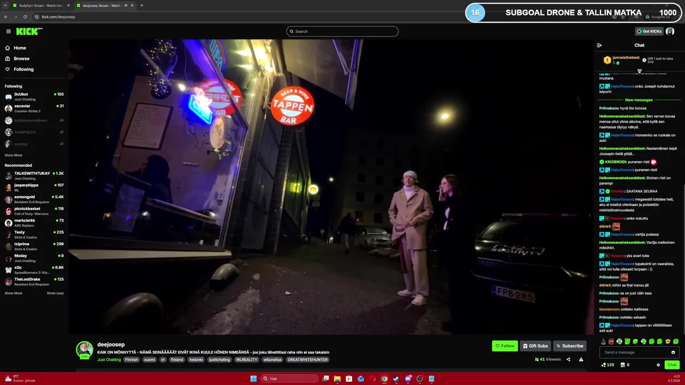The width and height of the screenshot is (685, 385).
Task: Open the user profile avatar menu
Action: (670, 32)
